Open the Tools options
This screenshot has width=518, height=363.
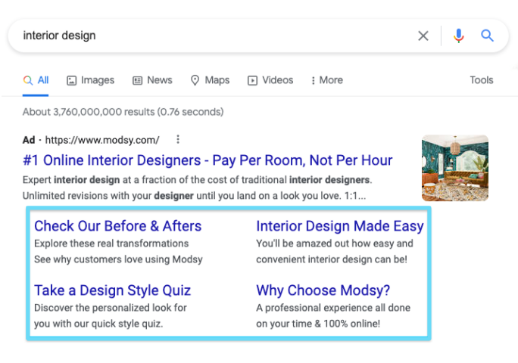[482, 80]
